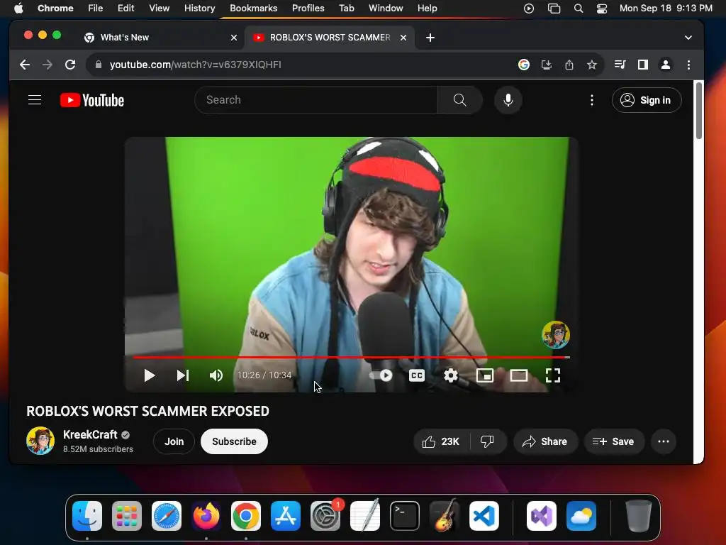Toggle Chrome side panel

pyautogui.click(x=642, y=65)
